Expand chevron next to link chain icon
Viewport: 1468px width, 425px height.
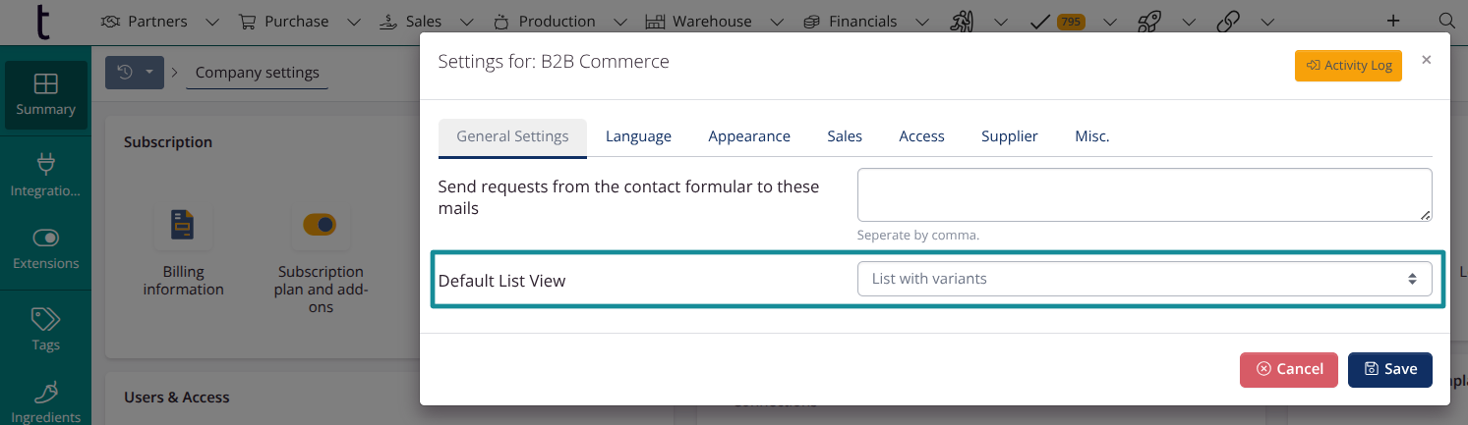click(1266, 22)
